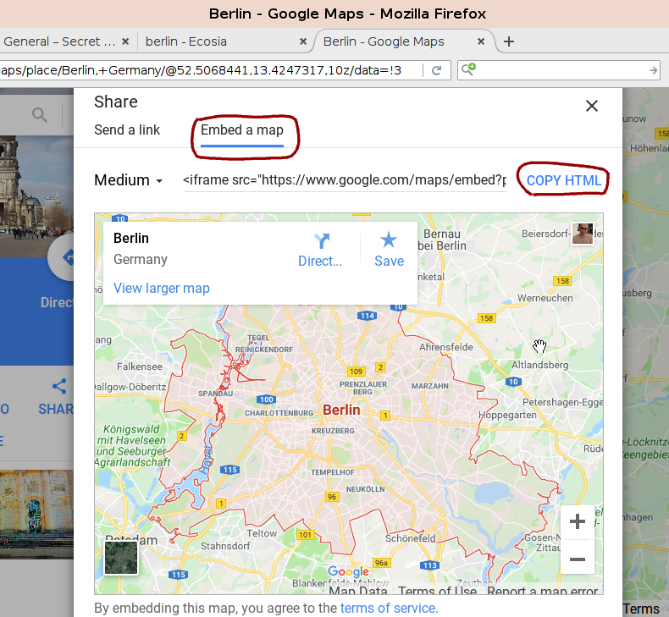This screenshot has width=669, height=617.
Task: Expand the Medium size dropdown
Action: pyautogui.click(x=129, y=180)
